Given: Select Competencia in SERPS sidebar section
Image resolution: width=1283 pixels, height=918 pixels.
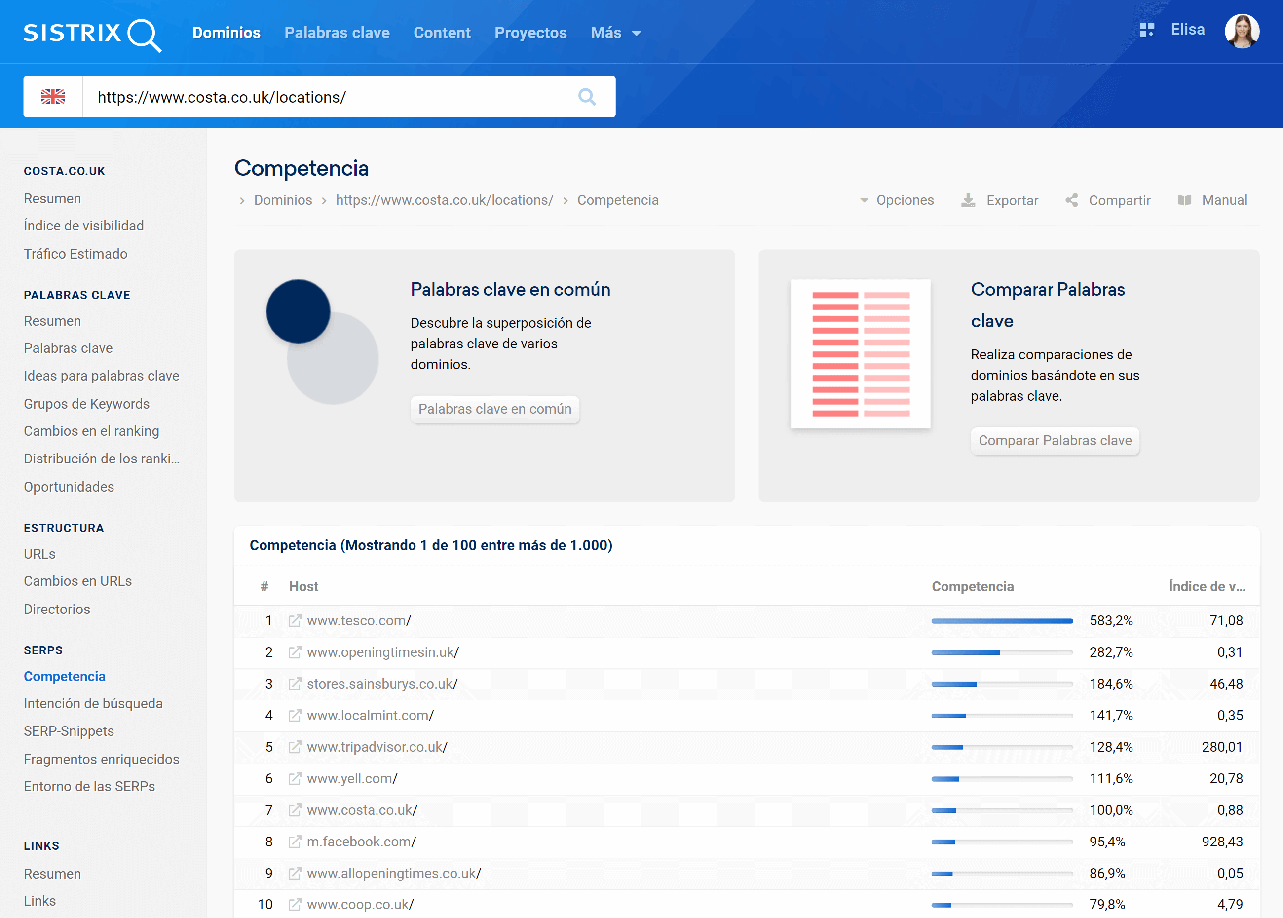Looking at the screenshot, I should point(65,676).
